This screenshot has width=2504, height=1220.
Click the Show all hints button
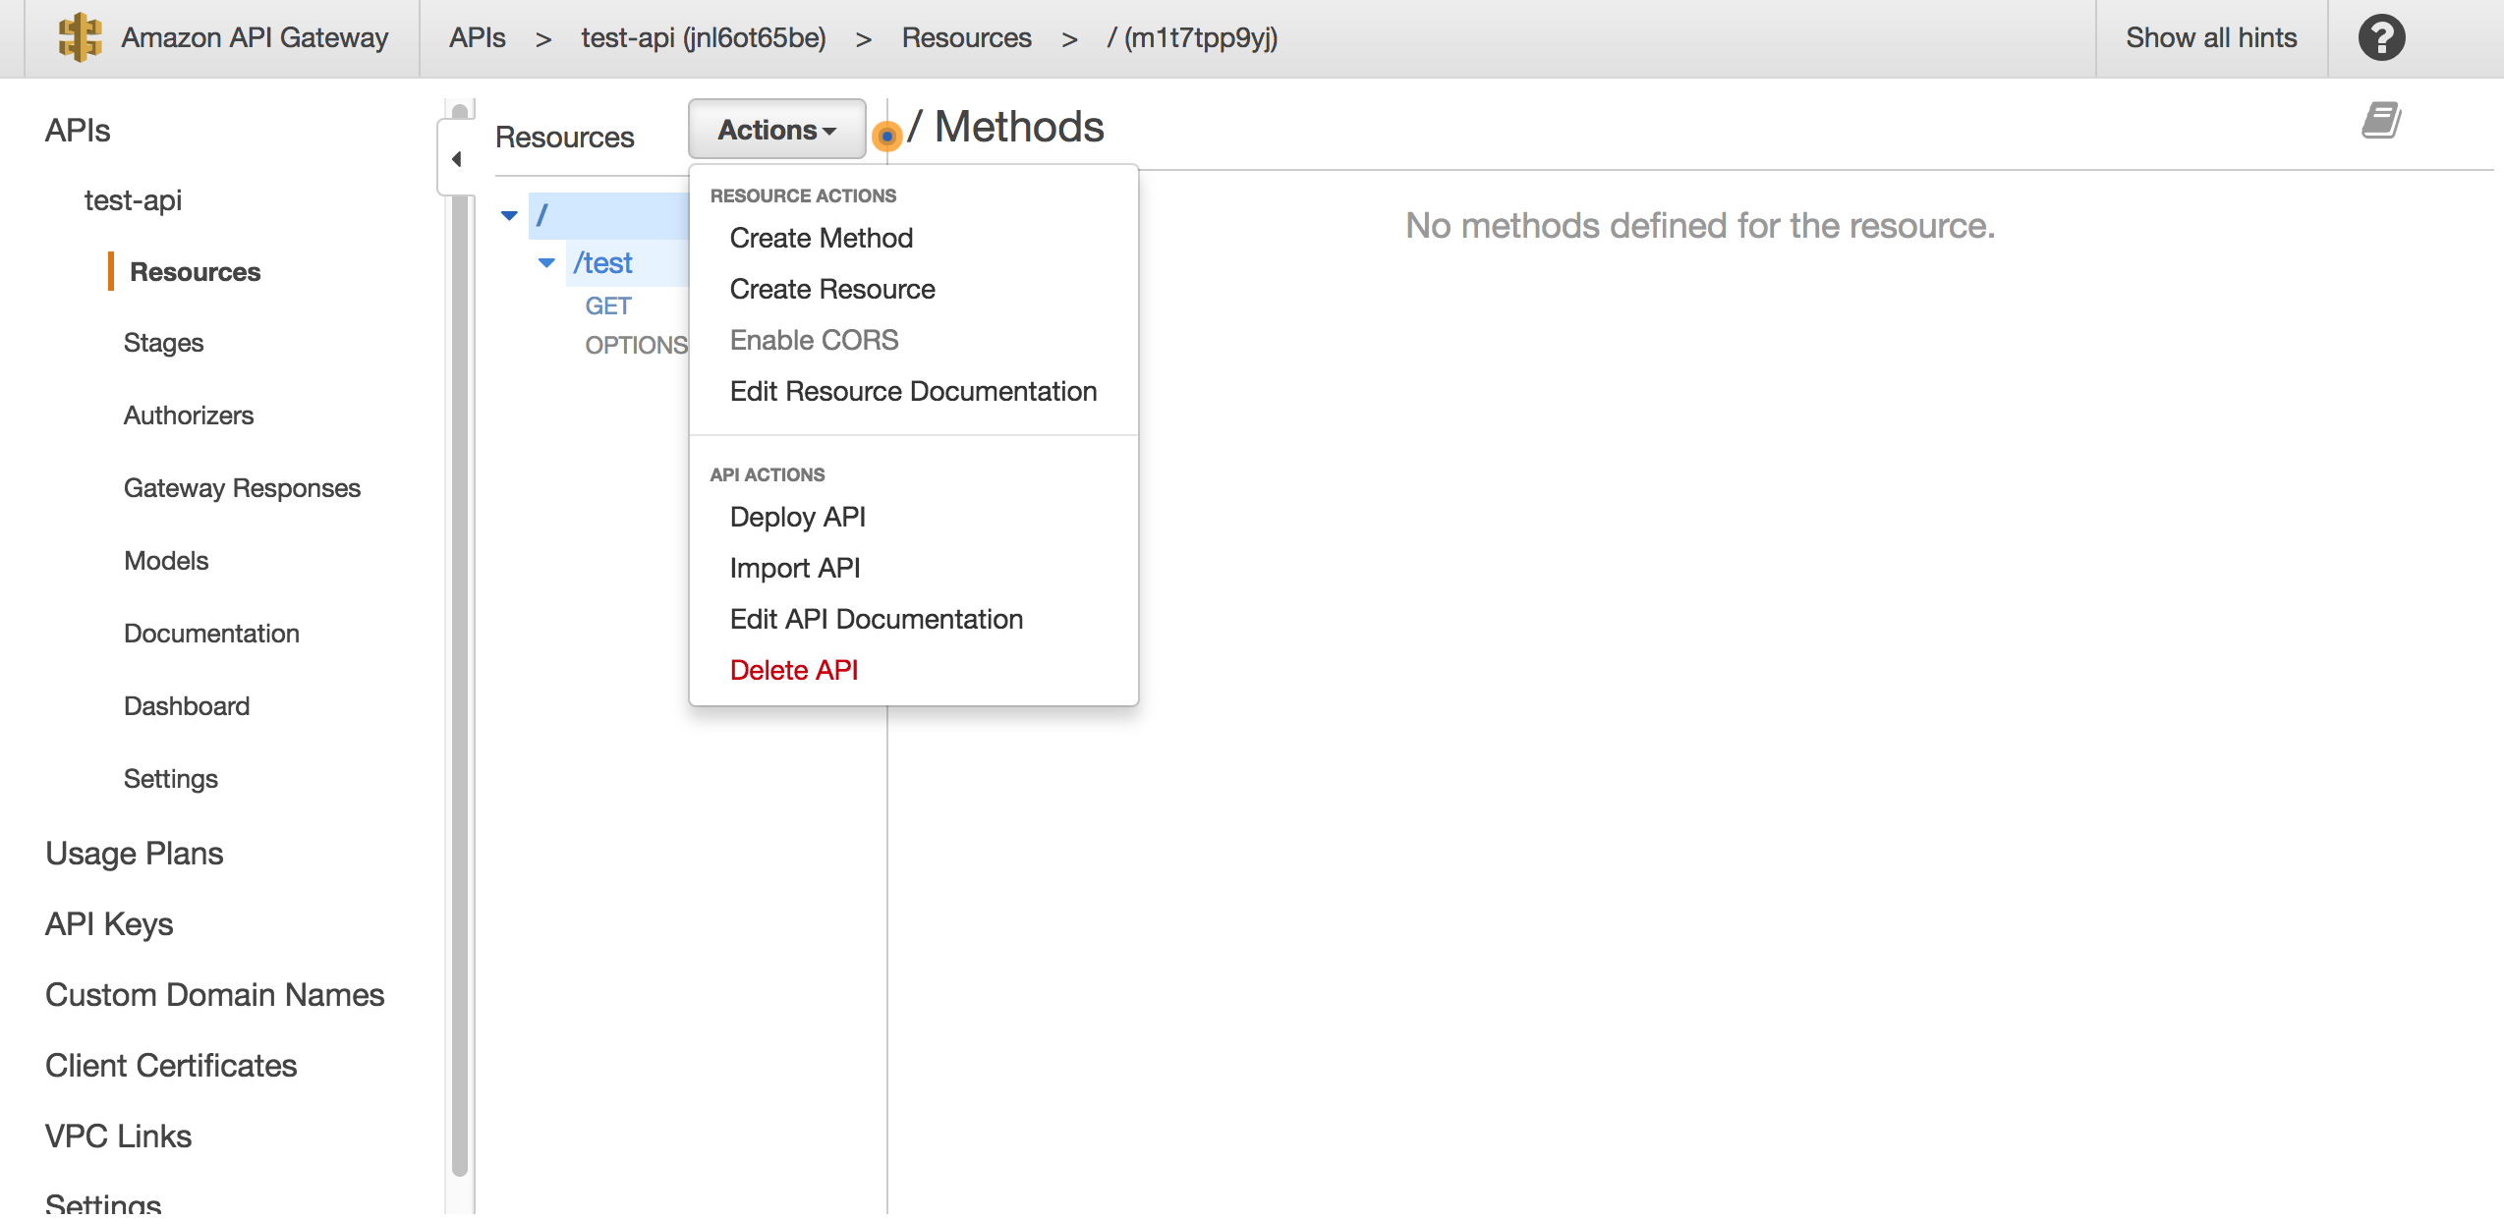[x=2211, y=37]
